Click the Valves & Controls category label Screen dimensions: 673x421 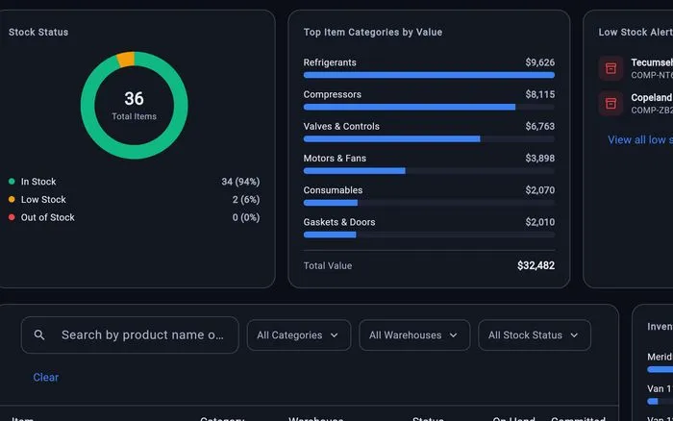point(341,126)
